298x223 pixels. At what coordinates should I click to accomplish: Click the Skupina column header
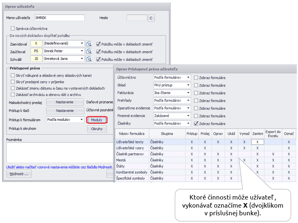(x=167, y=133)
